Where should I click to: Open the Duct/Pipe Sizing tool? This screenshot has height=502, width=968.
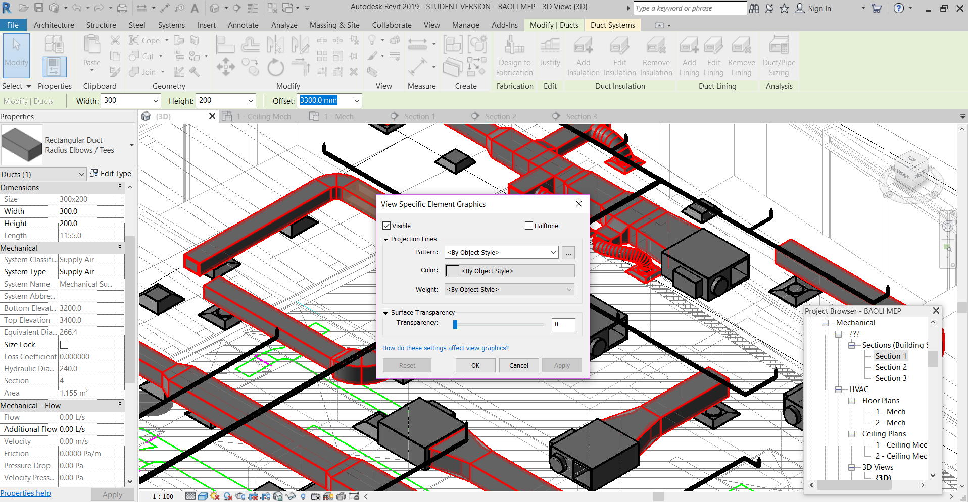coord(778,55)
